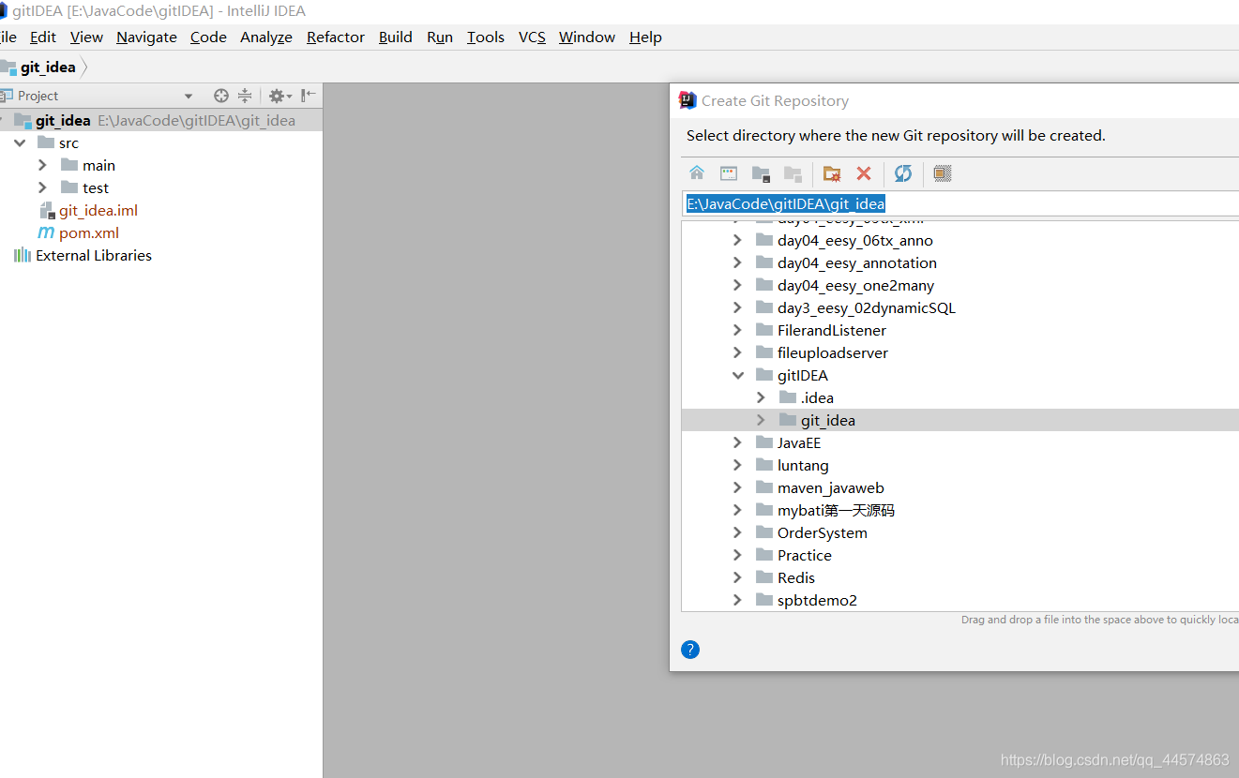The width and height of the screenshot is (1239, 778).
Task: Expand the FilerandListener directory
Action: coord(738,330)
